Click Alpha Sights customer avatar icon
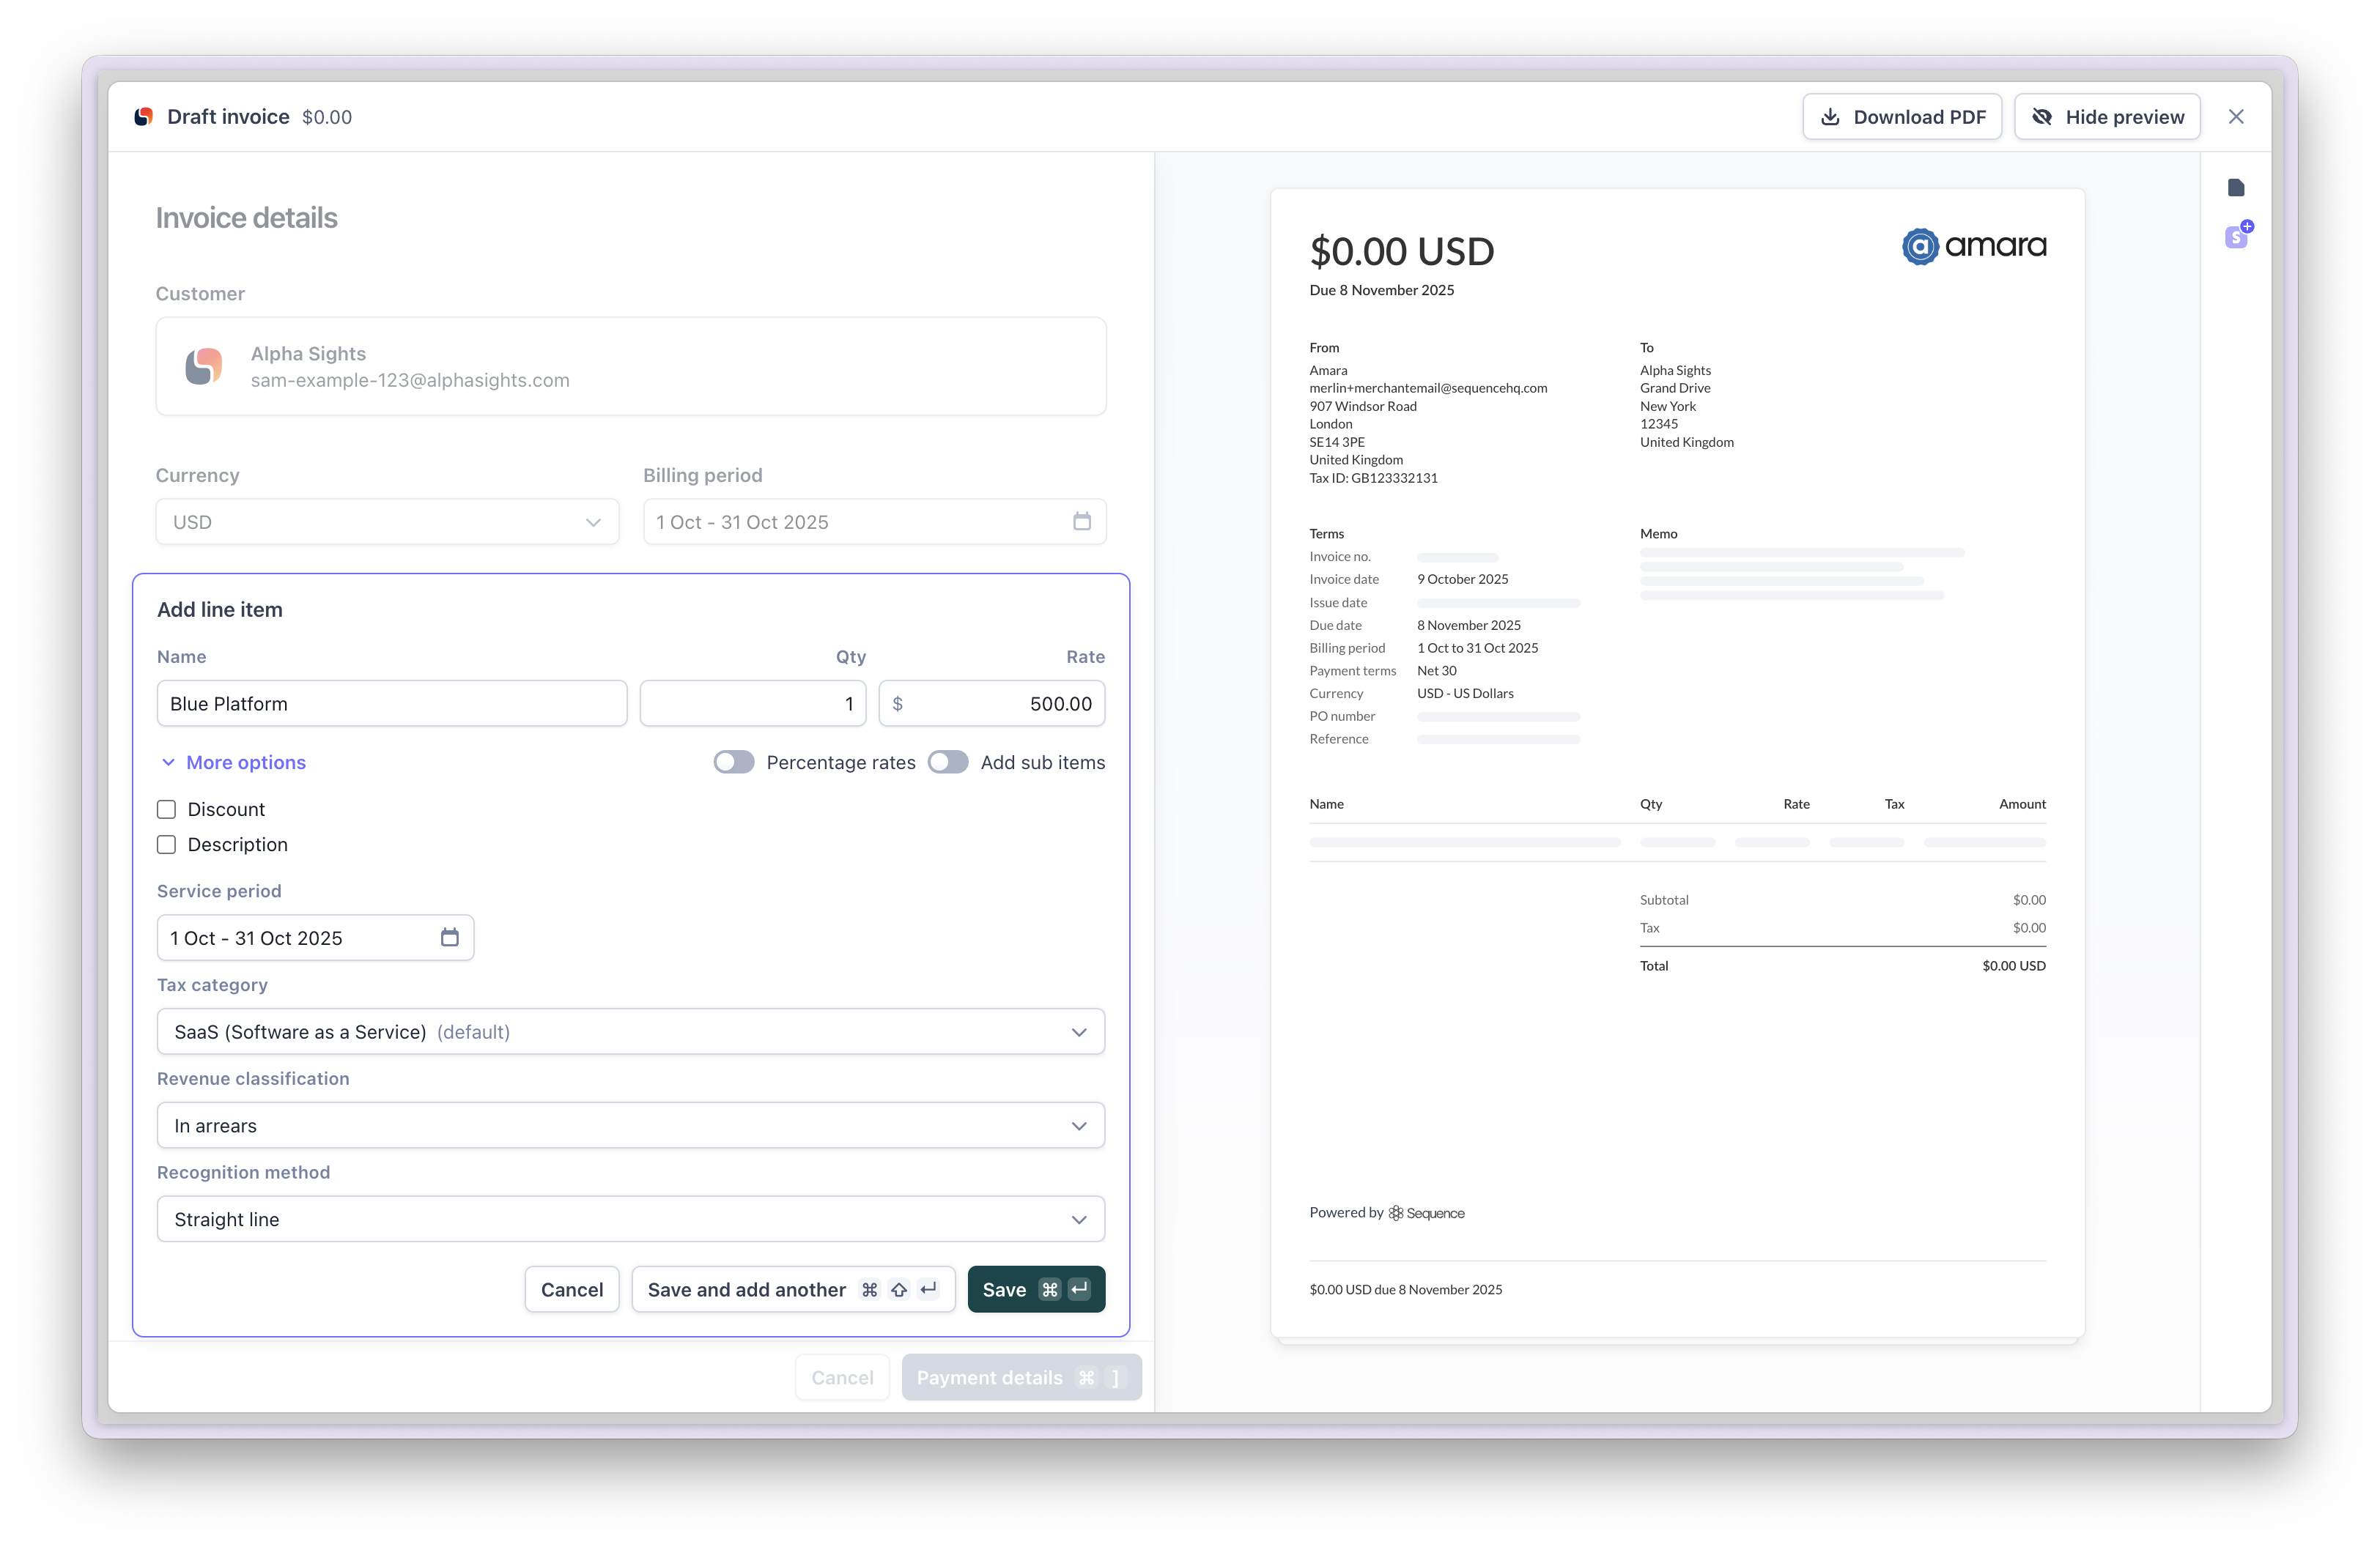 tap(204, 367)
